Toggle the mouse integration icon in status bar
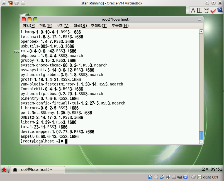 193,177
